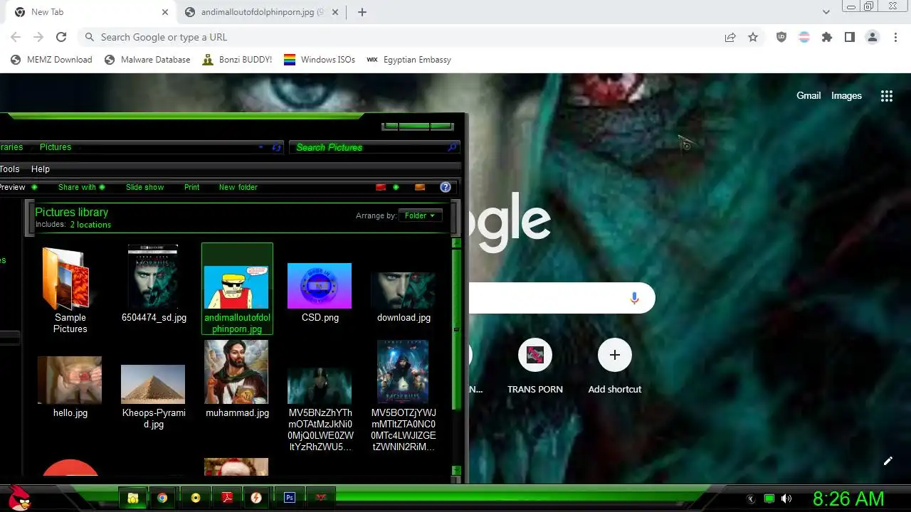Open the MEMZ Download bookmark
Viewport: 911px width, 512px height.
point(51,60)
